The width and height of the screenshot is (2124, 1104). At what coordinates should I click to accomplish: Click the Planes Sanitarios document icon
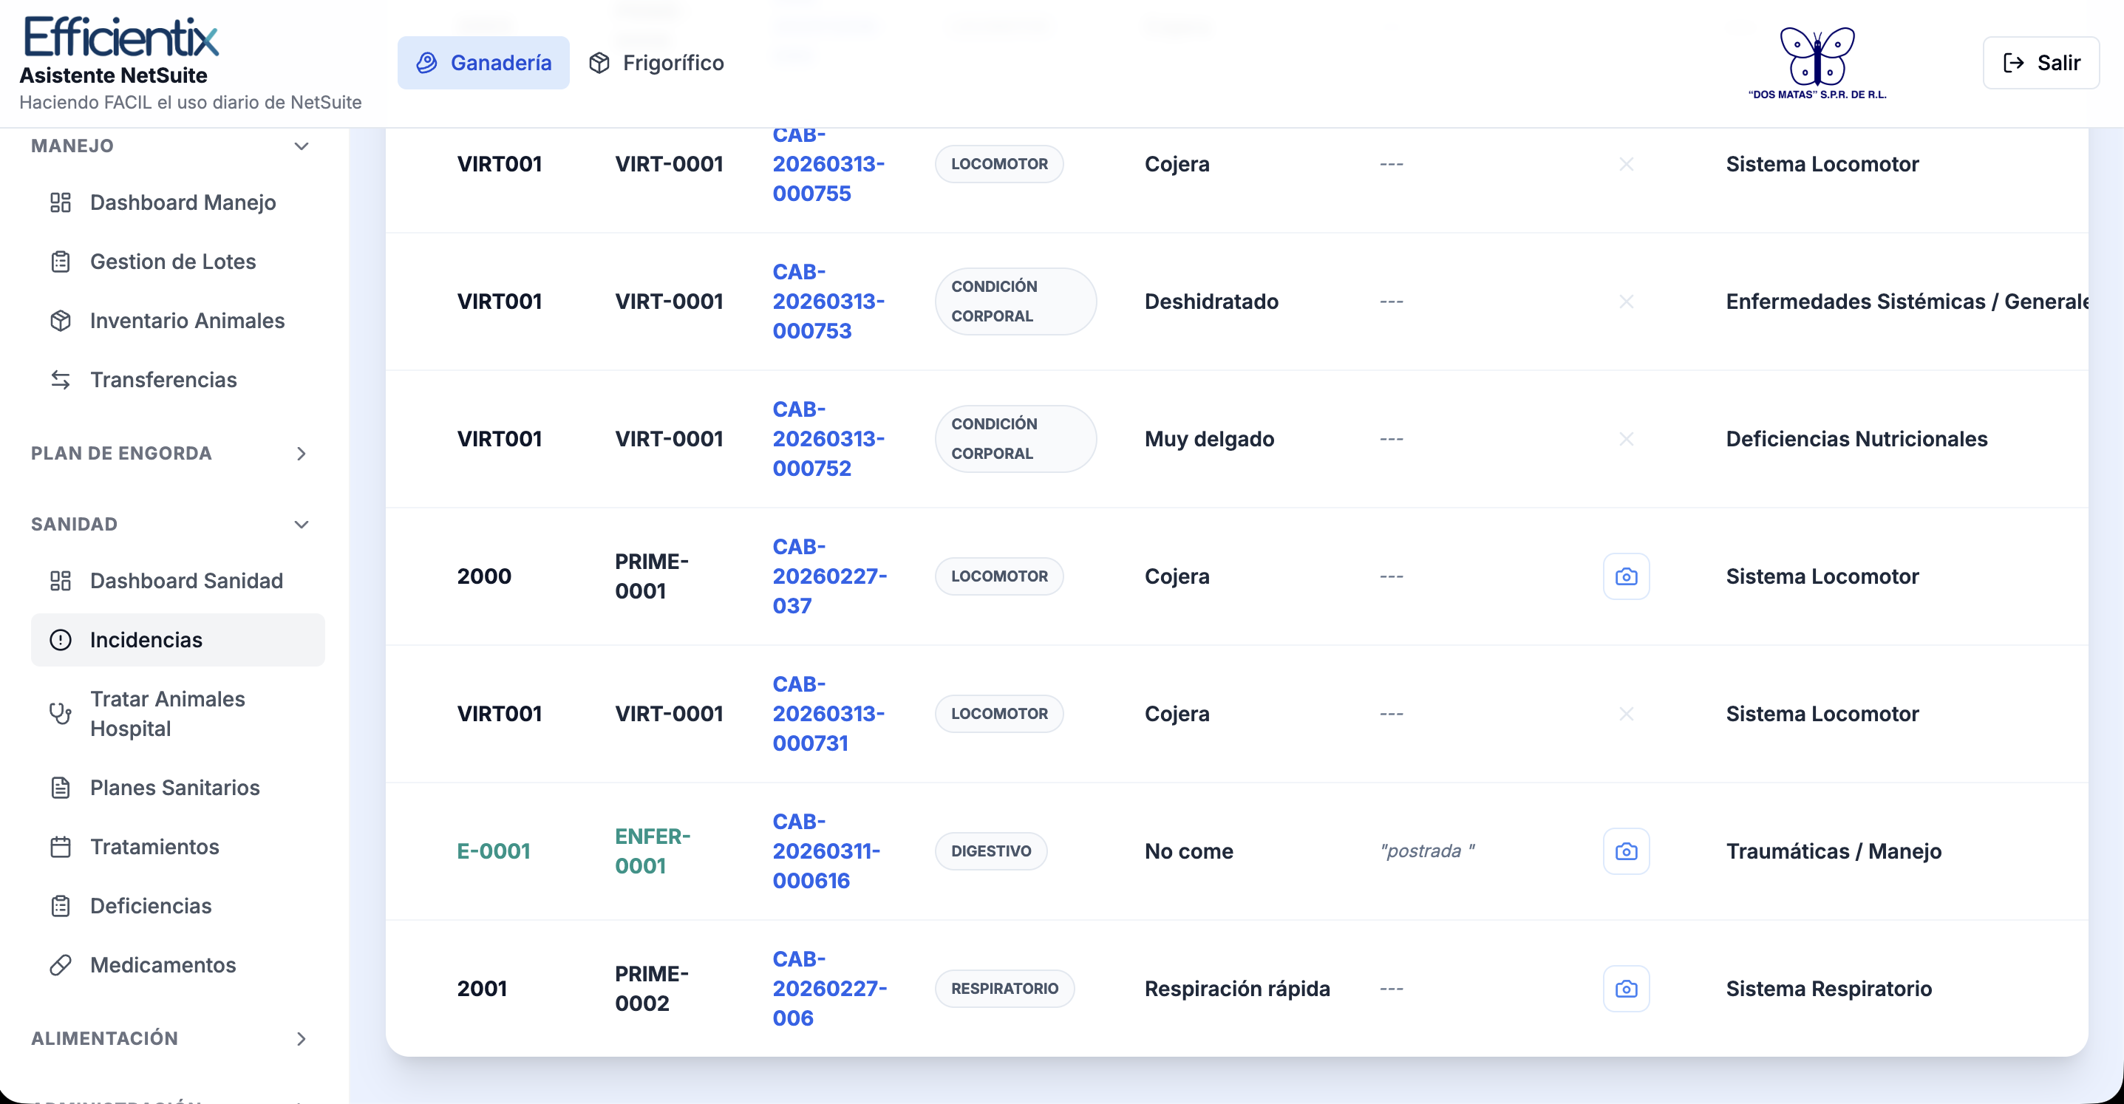pos(60,788)
